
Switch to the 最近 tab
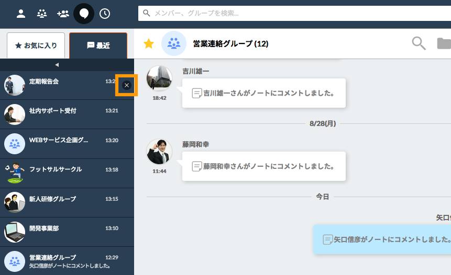pos(98,45)
